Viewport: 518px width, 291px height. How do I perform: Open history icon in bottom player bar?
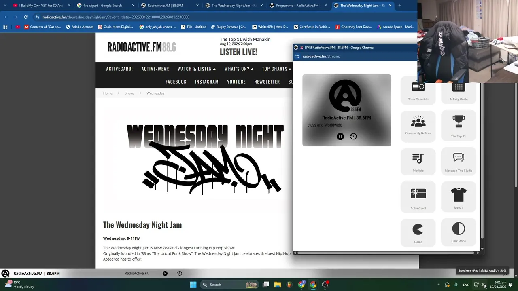point(180,273)
